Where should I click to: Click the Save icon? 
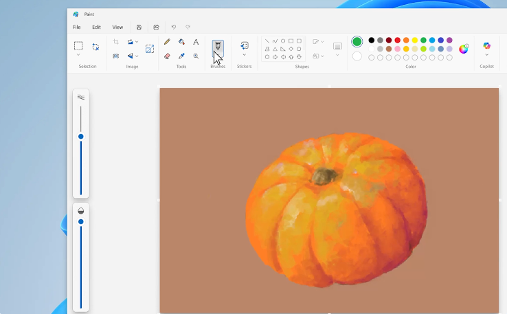pyautogui.click(x=139, y=27)
